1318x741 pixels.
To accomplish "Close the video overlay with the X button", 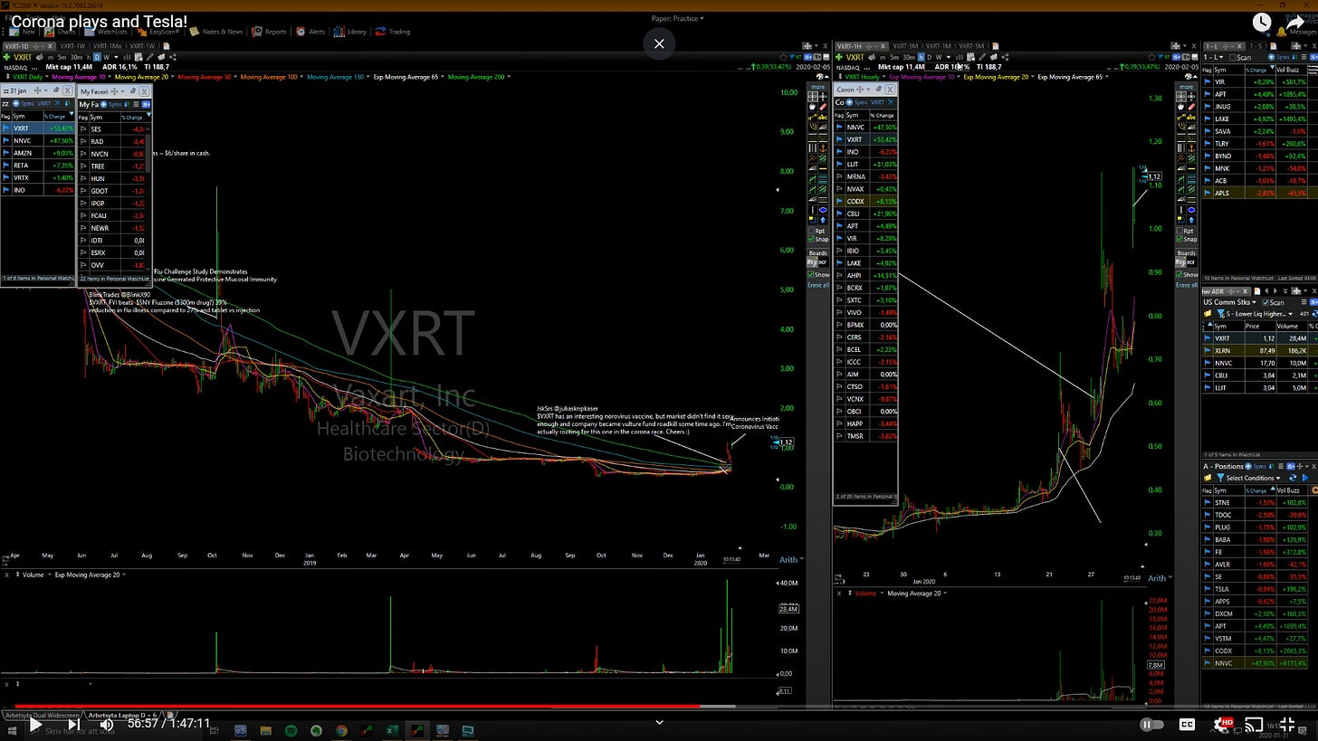I will pos(659,43).
